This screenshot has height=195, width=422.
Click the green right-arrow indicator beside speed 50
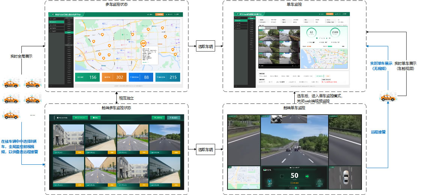pos(307,176)
